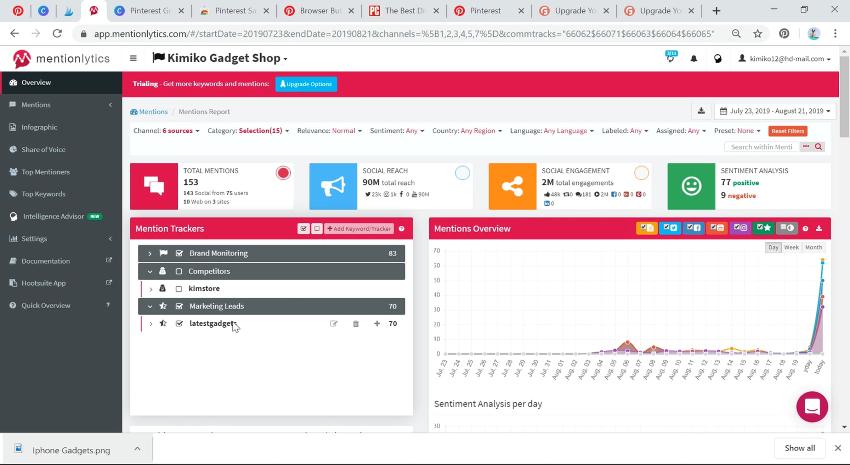
Task: Open the date range dropdown
Action: point(775,111)
